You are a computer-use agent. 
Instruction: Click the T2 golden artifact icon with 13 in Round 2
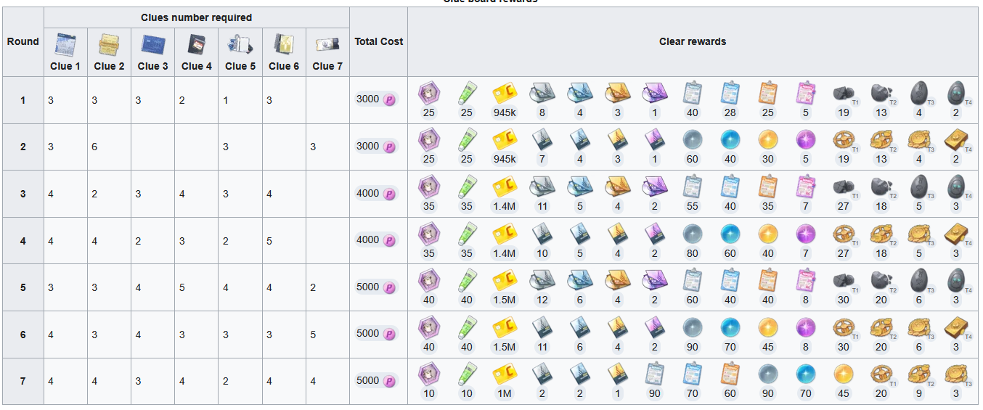pyautogui.click(x=881, y=140)
